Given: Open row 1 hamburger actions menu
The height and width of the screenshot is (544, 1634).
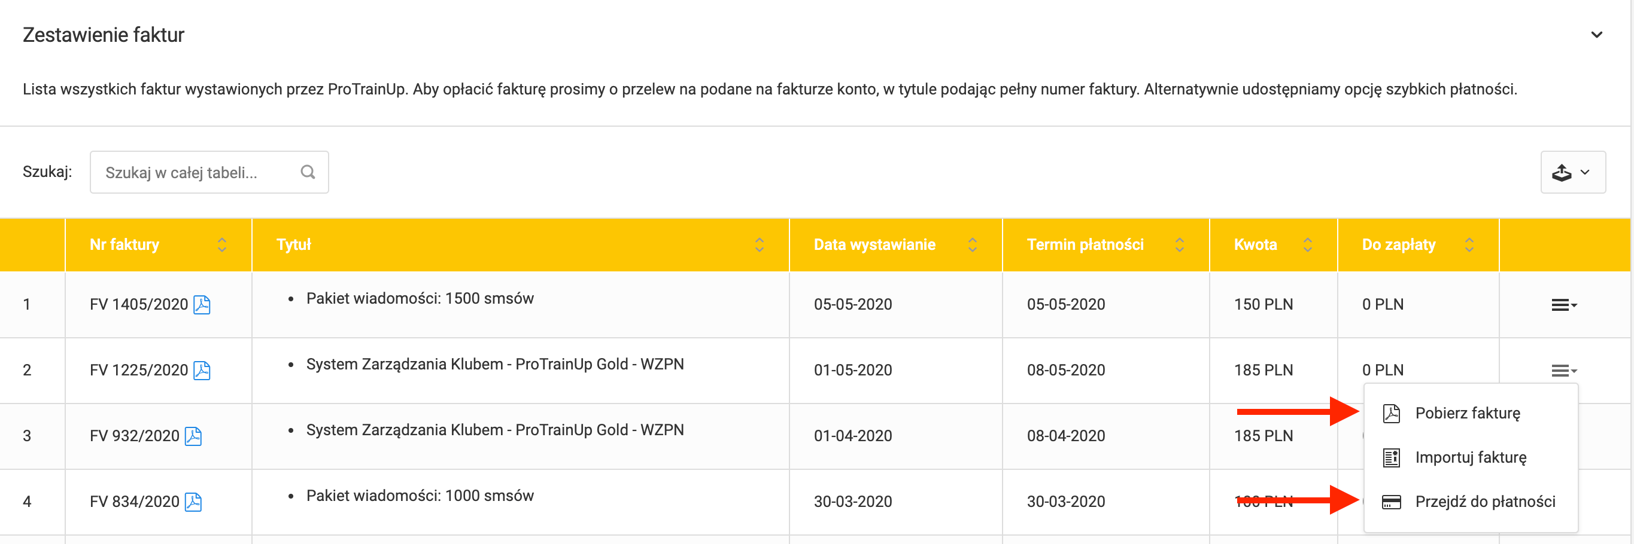Looking at the screenshot, I should coord(1563,305).
